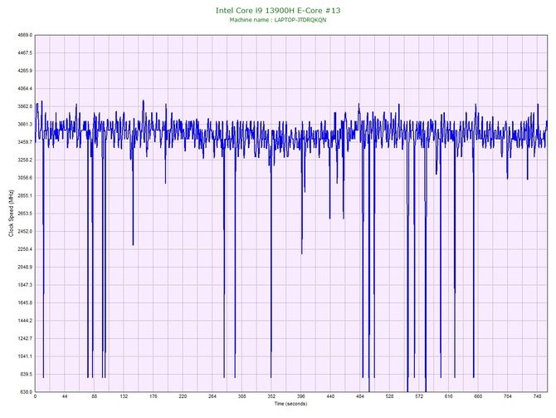Screen dimensions: 556x418
Task: Click the 'Clock Speed (MHz)' axis label
Action: click(x=11, y=214)
